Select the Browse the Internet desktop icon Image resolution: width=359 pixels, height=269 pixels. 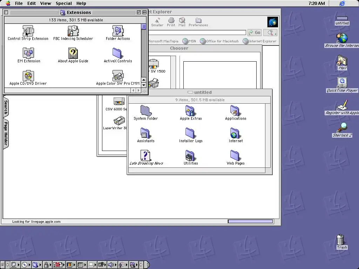[x=342, y=38]
